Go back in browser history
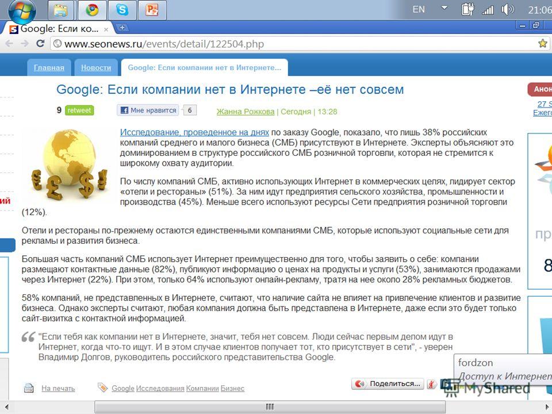The width and height of the screenshot is (552, 414). [9, 43]
